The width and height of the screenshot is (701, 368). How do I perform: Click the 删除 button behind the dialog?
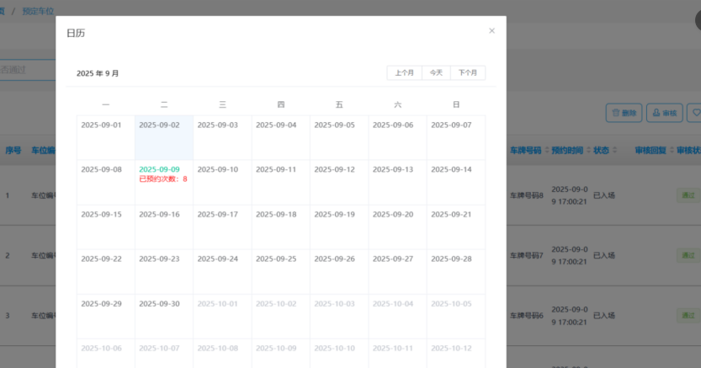click(624, 113)
